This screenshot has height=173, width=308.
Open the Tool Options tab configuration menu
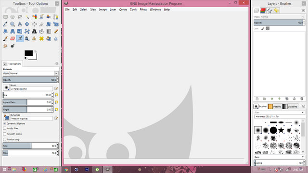coord(57,63)
